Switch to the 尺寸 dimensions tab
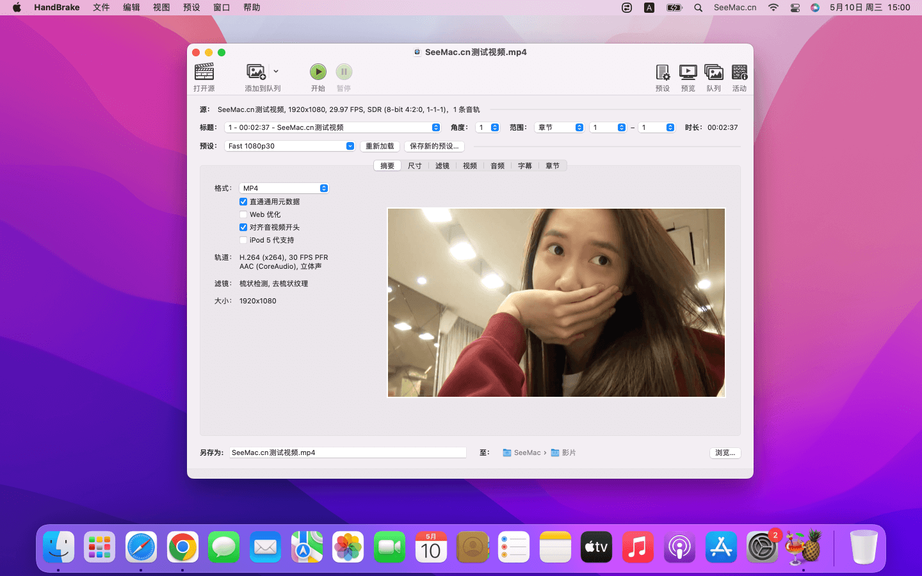Image resolution: width=922 pixels, height=576 pixels. coord(415,166)
